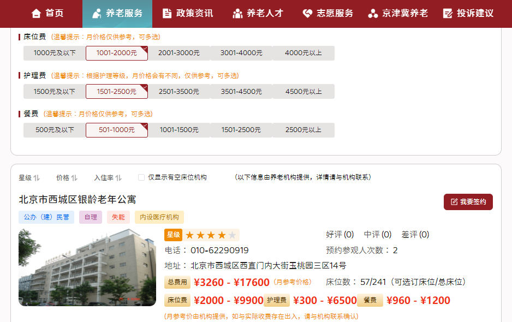Viewport: 512px width, 322px height.
Task: Sort results by 入住率
Action: [x=108, y=177]
